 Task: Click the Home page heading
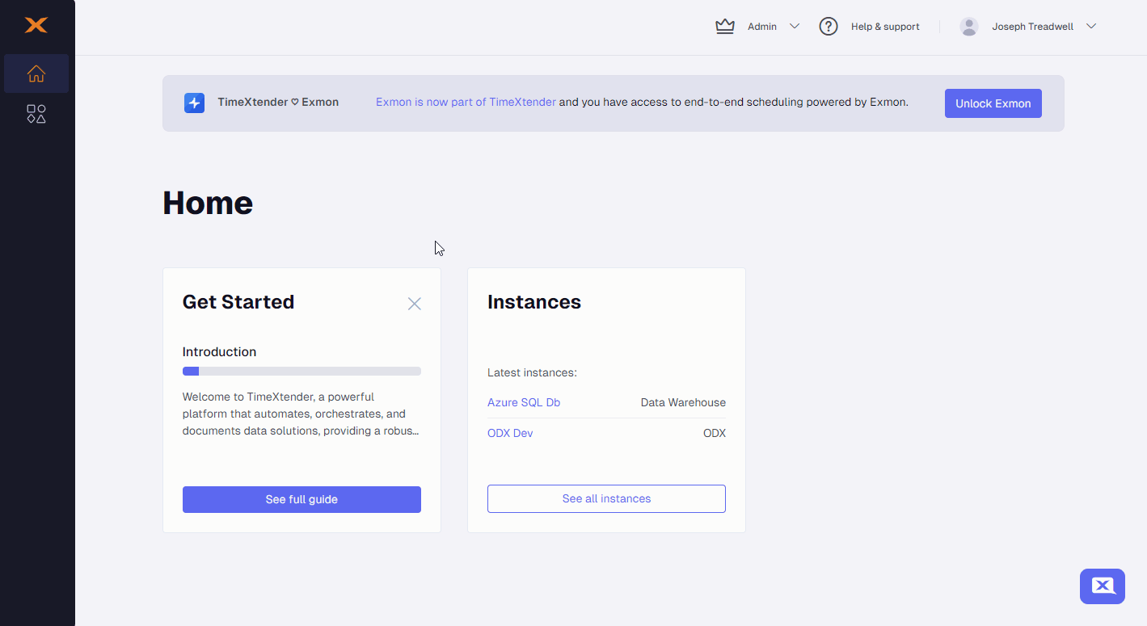(208, 203)
